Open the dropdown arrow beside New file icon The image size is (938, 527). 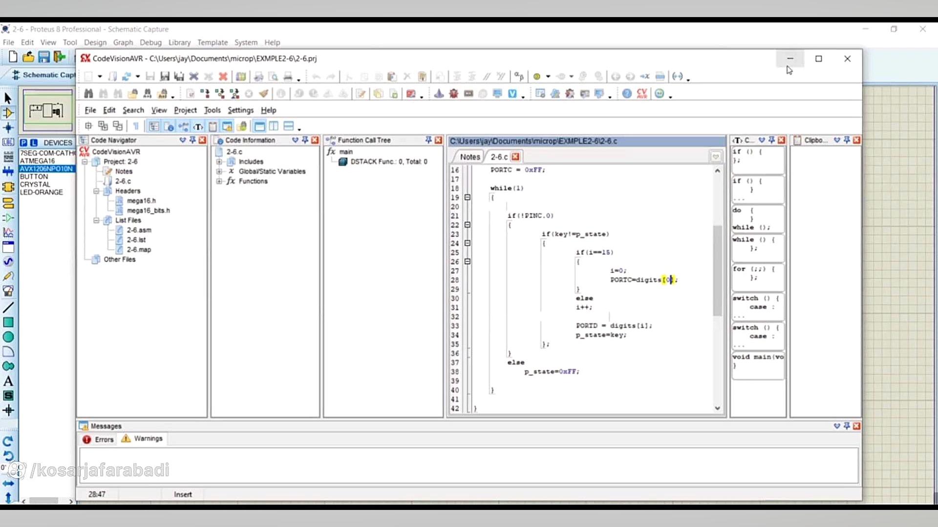click(100, 77)
